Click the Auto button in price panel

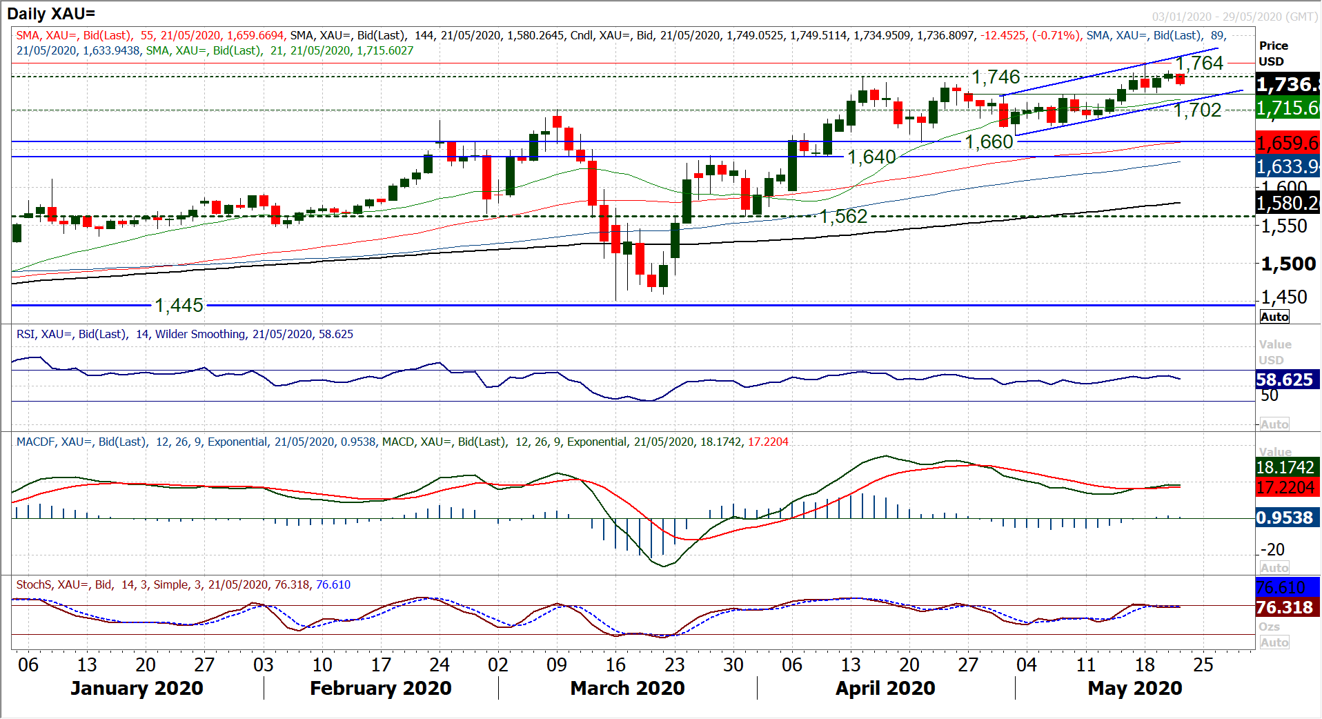click(x=1274, y=317)
